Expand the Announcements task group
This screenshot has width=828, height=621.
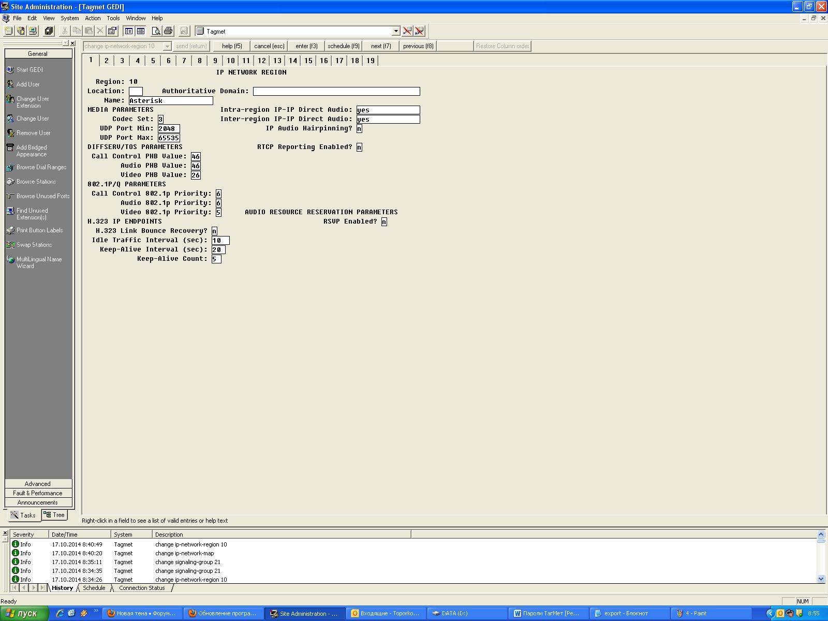38,502
